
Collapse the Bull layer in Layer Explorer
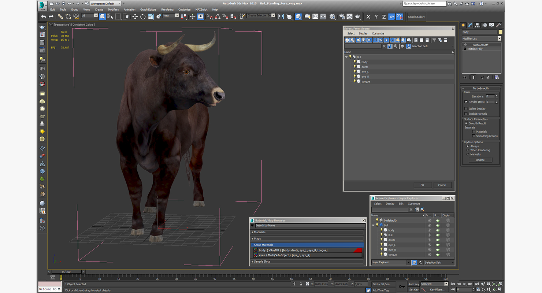pos(373,225)
